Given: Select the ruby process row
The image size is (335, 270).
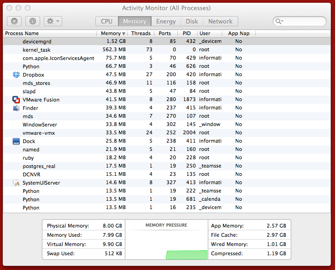Looking at the screenshot, I should pyautogui.click(x=167, y=158).
